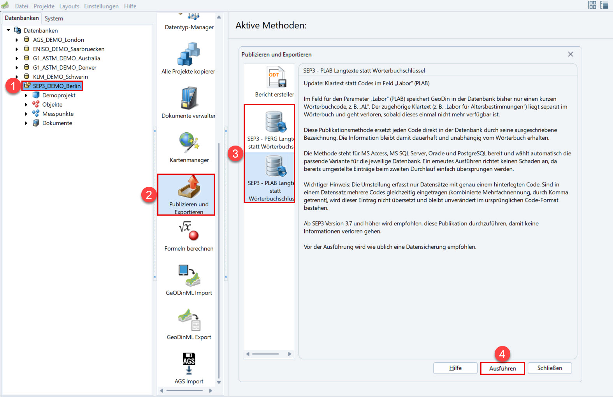
Task: Click the Demoprojekt cube icon
Action: point(36,95)
